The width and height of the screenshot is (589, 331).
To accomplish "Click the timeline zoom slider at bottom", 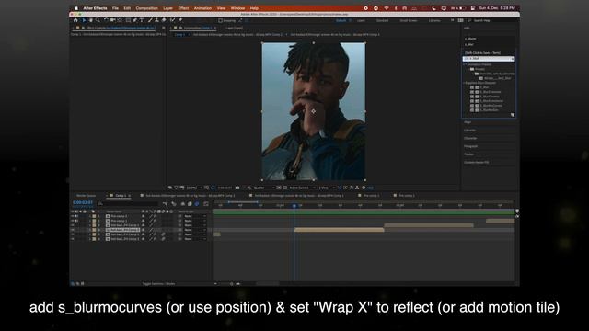I will 231,284.
